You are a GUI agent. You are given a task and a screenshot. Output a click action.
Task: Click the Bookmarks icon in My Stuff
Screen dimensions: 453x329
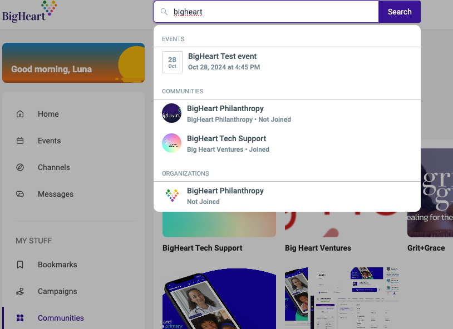click(20, 265)
